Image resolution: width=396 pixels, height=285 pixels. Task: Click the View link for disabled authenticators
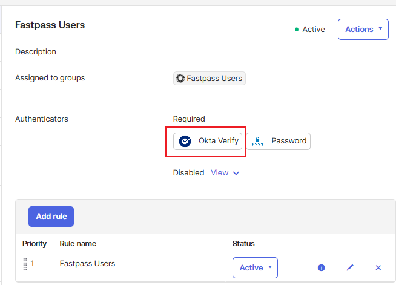[219, 173]
